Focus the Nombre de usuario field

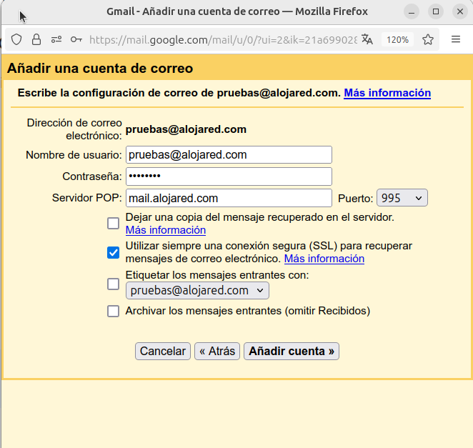point(229,155)
